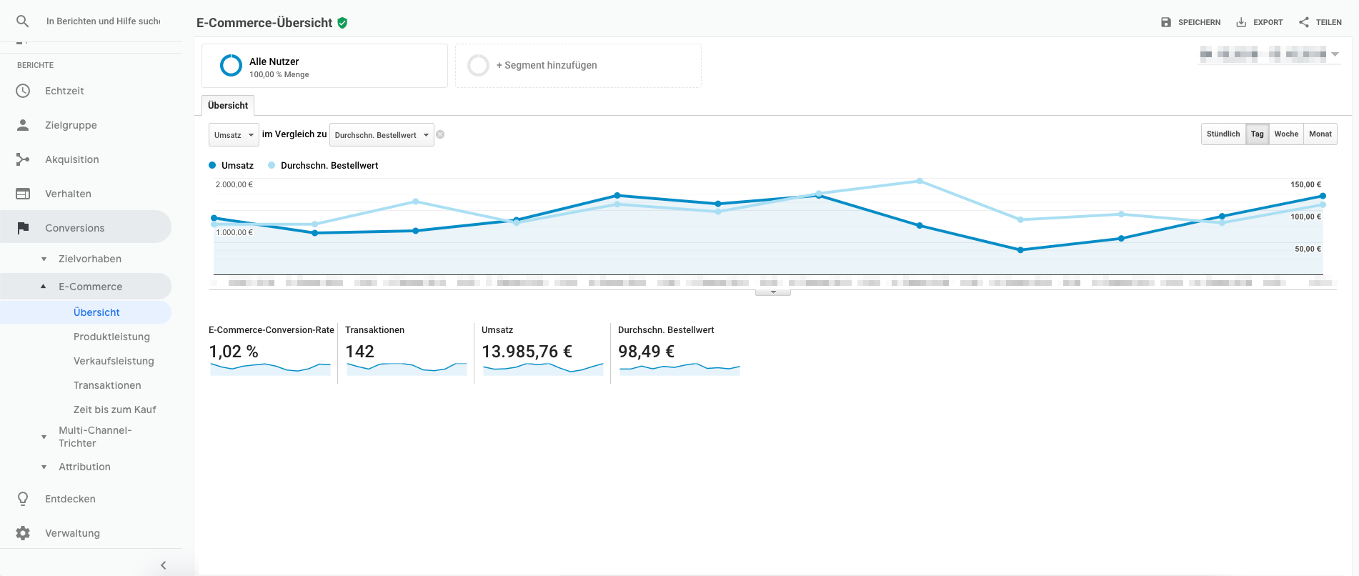Screen dimensions: 1359x576
Task: Click the Teilen share icon
Action: 1304,22
